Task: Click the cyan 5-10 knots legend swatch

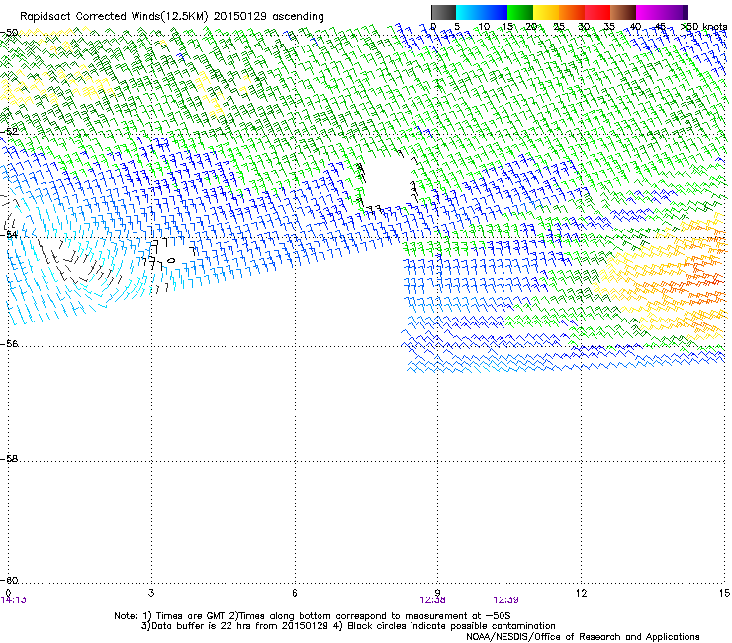Action: [469, 12]
